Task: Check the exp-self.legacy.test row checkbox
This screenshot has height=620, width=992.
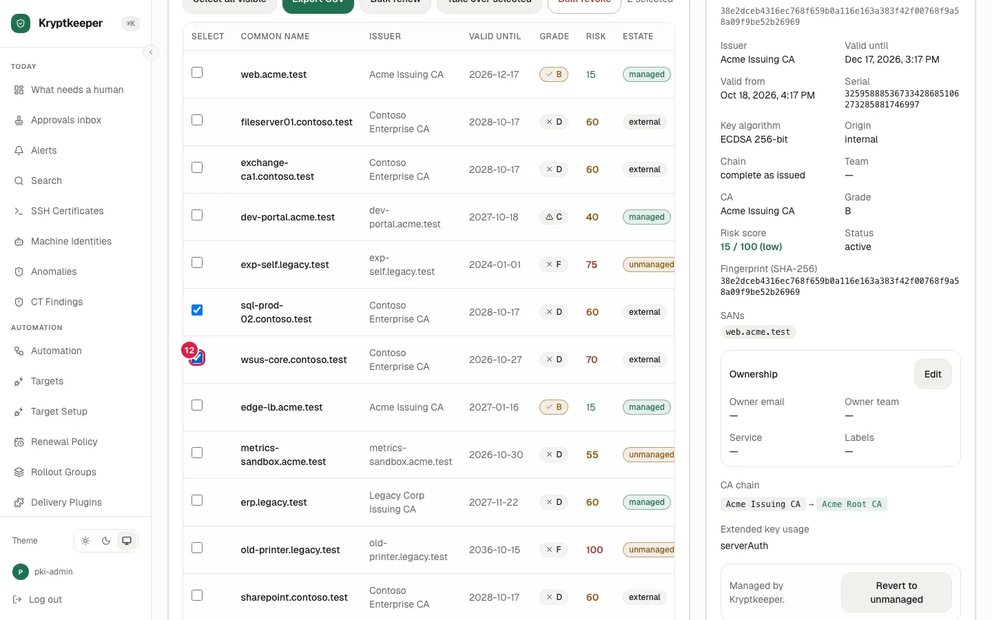Action: [x=197, y=262]
